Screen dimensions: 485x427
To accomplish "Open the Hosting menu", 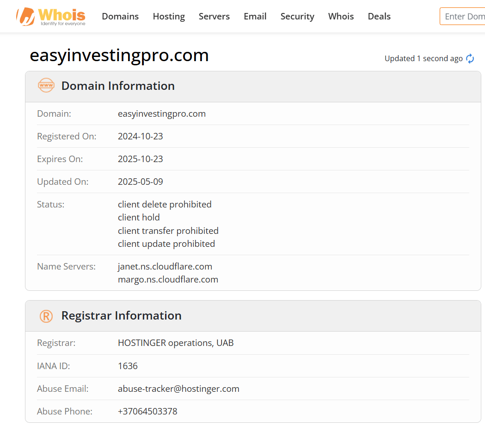I will click(x=169, y=16).
